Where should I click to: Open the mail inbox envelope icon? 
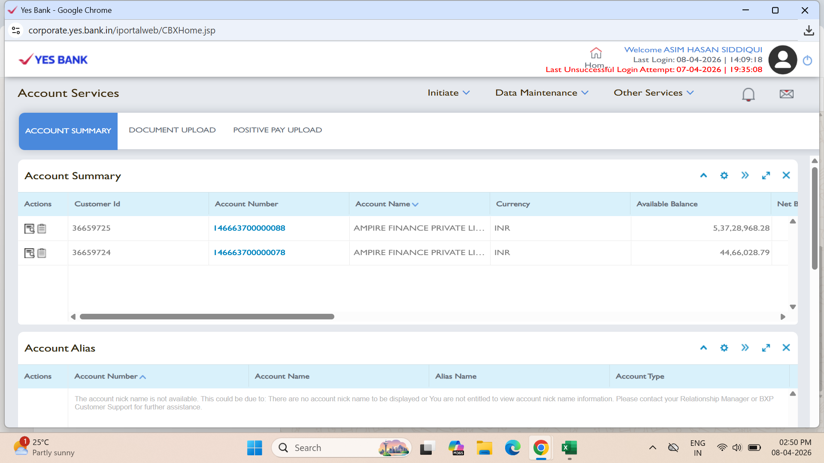(786, 94)
